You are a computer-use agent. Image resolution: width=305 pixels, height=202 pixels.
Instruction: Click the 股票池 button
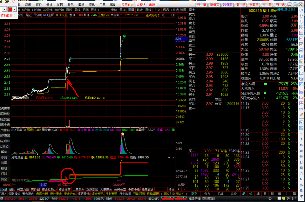tap(127, 5)
